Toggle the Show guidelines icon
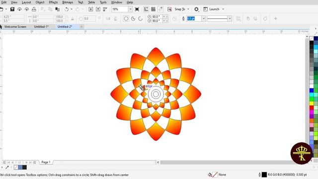 tap(160, 9)
